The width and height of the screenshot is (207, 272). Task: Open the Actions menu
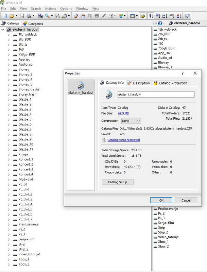pos(50,9)
